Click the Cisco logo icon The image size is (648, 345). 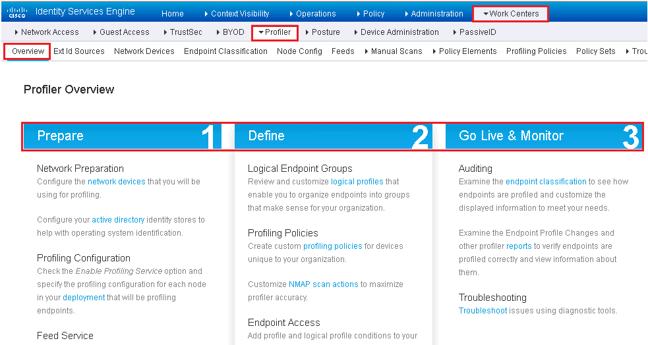click(17, 13)
